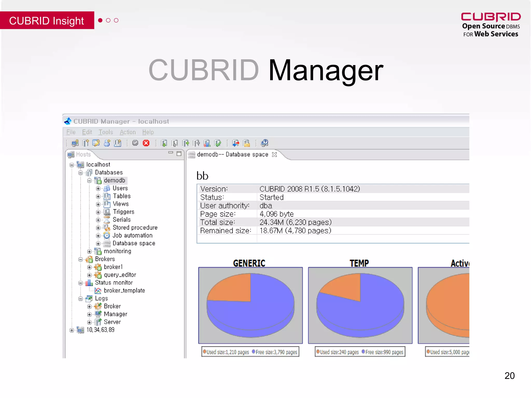Screen dimensions: 531x398
Task: Click the Add Host toolbar icon
Action: (x=75, y=143)
